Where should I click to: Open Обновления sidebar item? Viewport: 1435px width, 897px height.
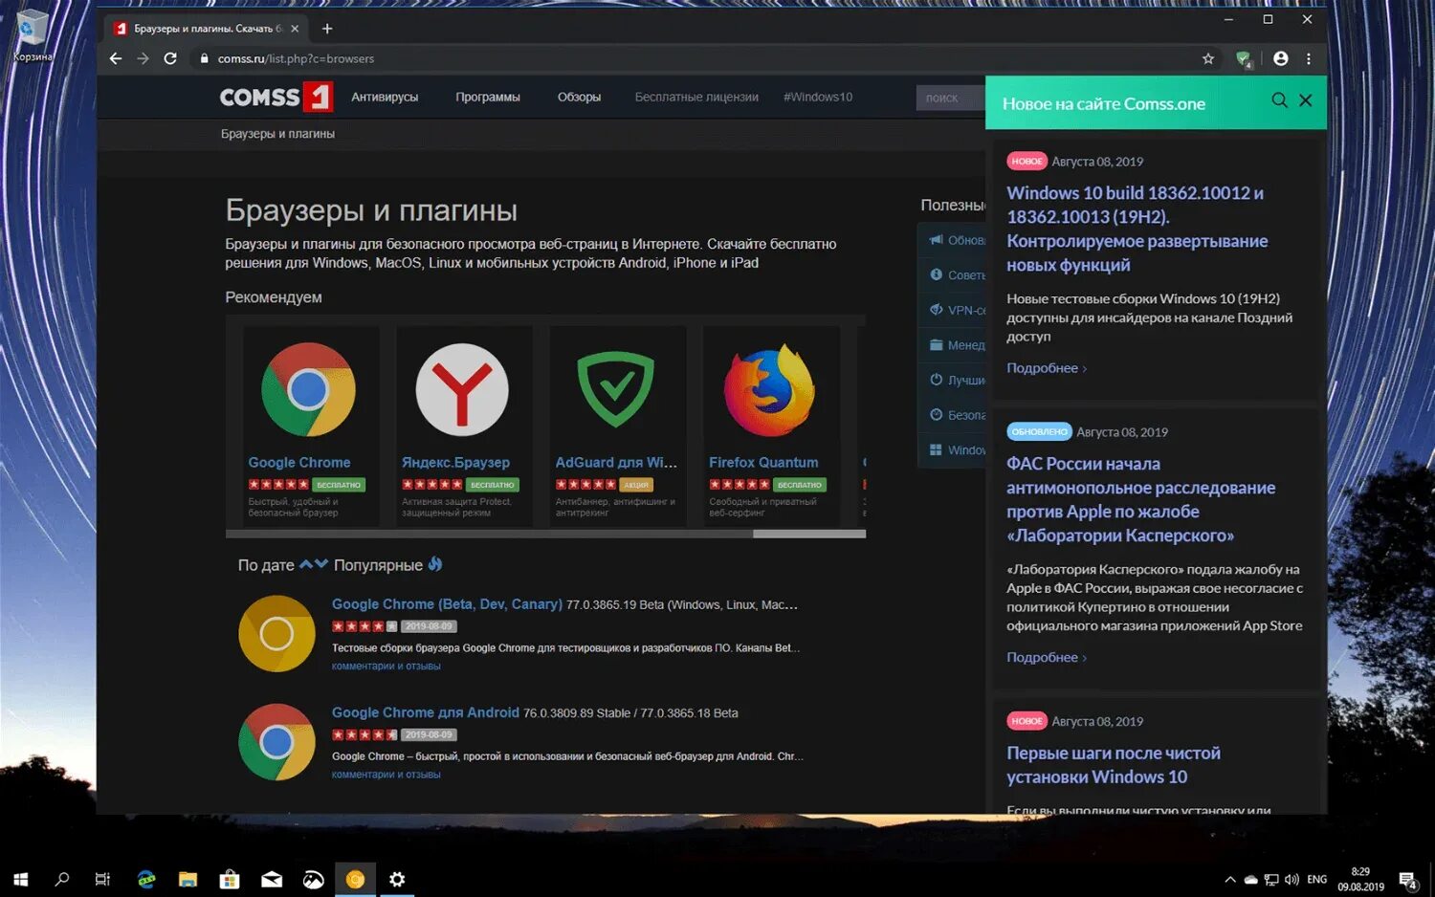(x=956, y=240)
